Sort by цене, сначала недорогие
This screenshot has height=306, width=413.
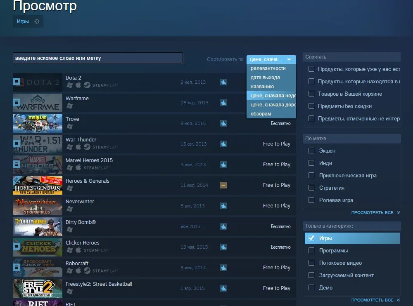[271, 96]
